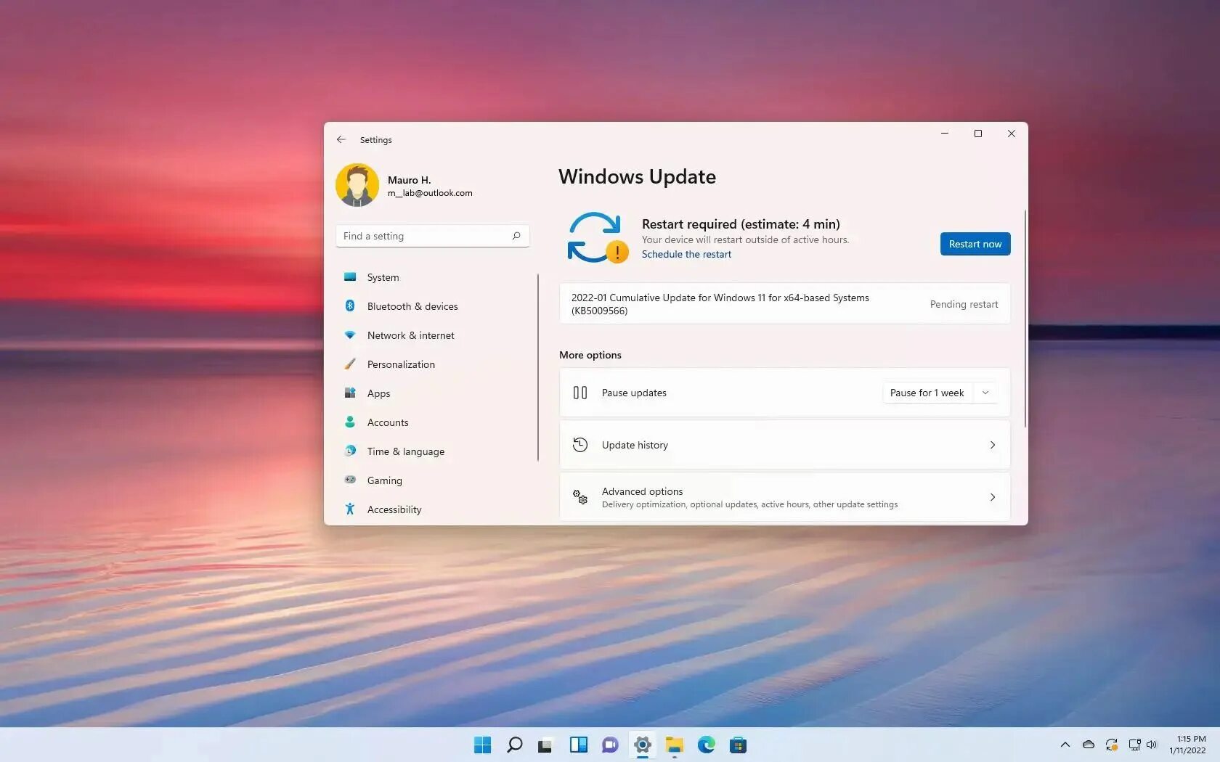Click the Network wifi icon in sidebar
This screenshot has height=762, width=1220.
pyautogui.click(x=350, y=335)
